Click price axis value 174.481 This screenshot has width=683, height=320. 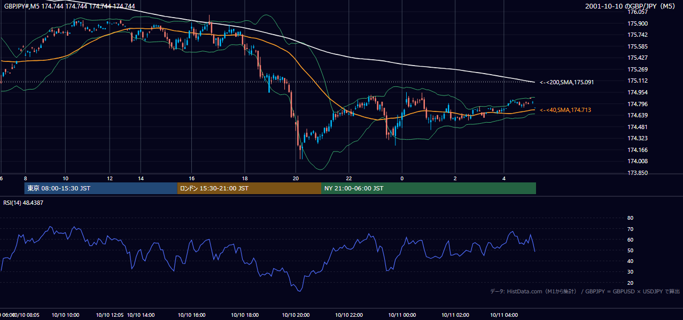[x=638, y=127]
